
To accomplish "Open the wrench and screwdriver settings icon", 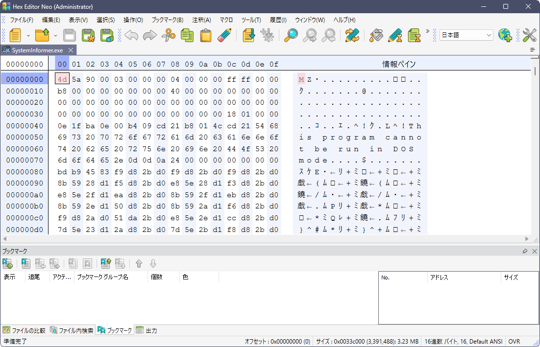I will 529,35.
